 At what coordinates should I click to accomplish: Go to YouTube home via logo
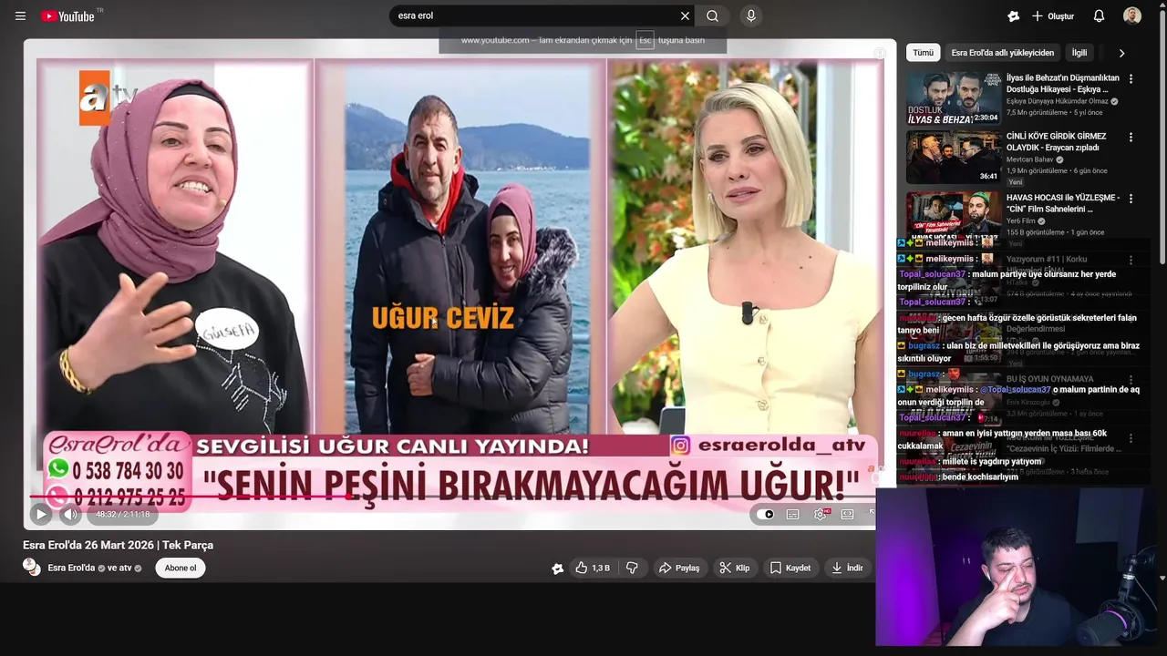point(68,15)
